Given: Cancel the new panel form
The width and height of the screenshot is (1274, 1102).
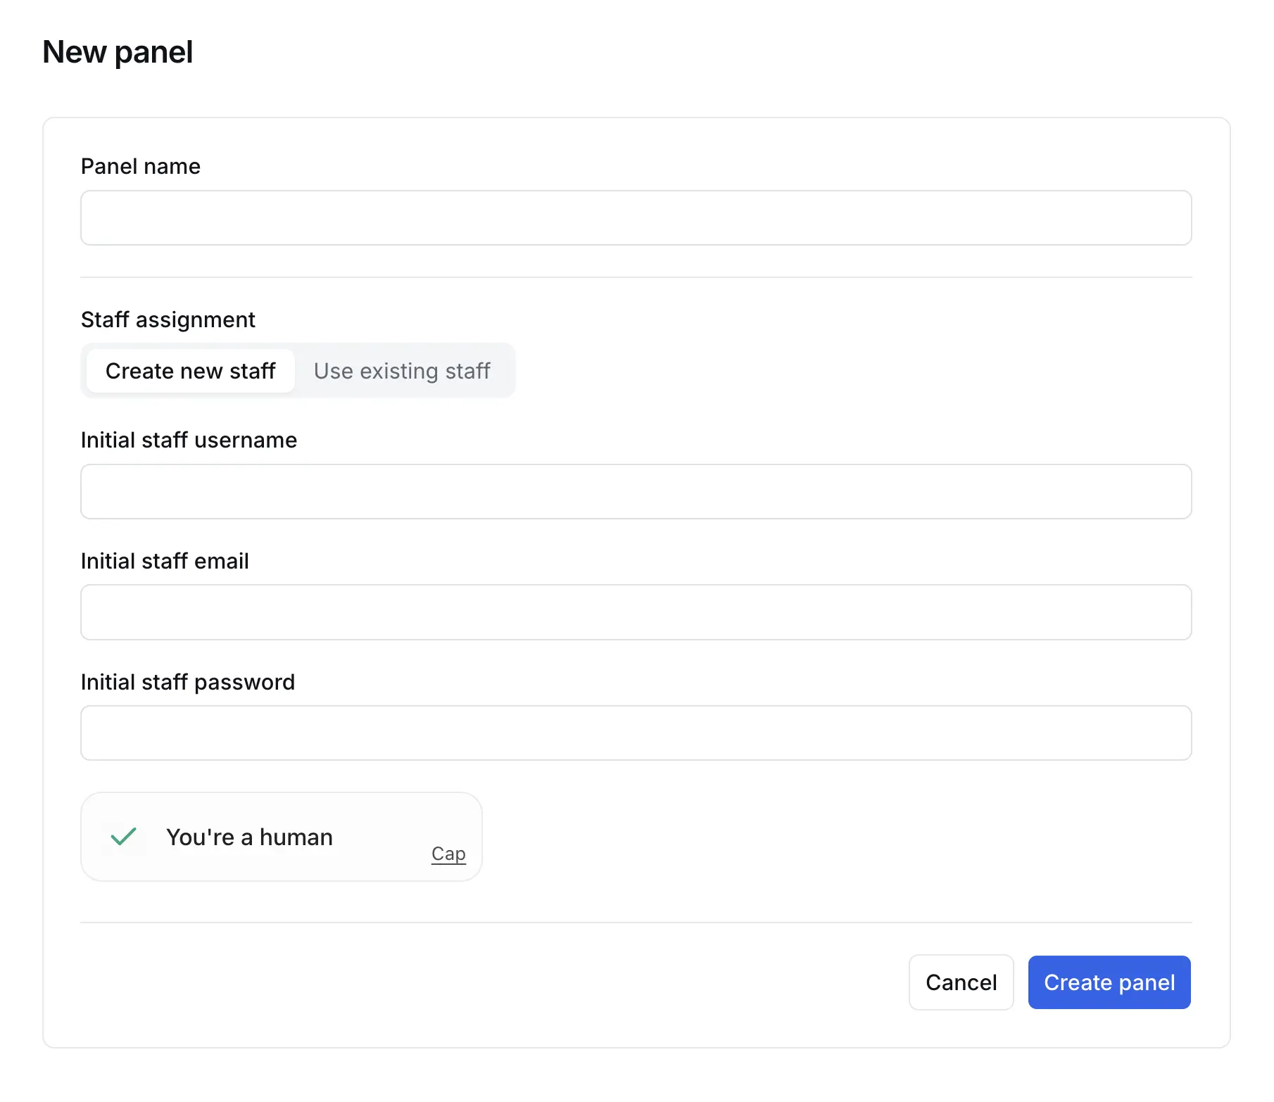Looking at the screenshot, I should click(961, 982).
